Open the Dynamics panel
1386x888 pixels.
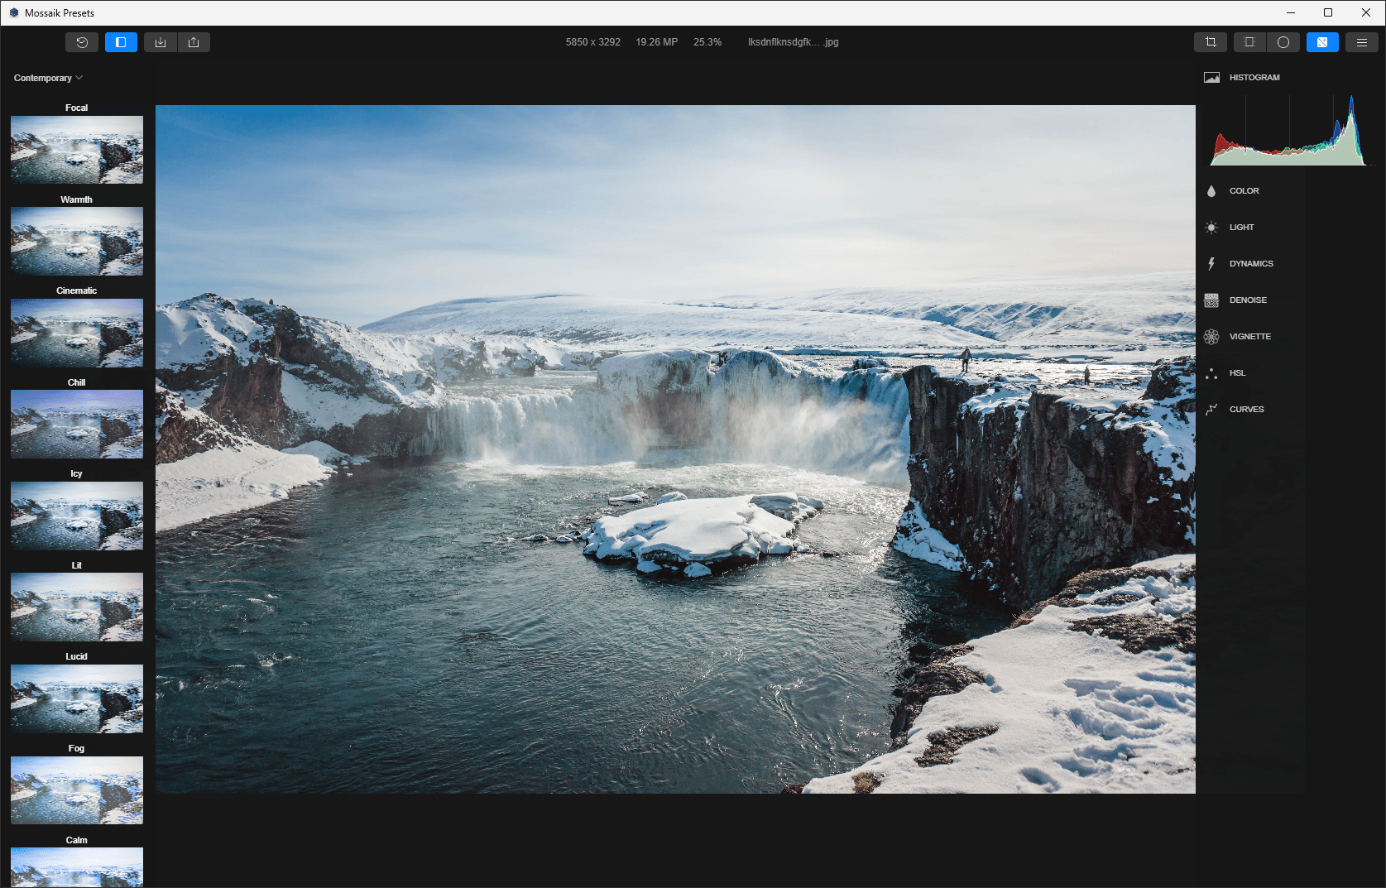(x=1250, y=264)
